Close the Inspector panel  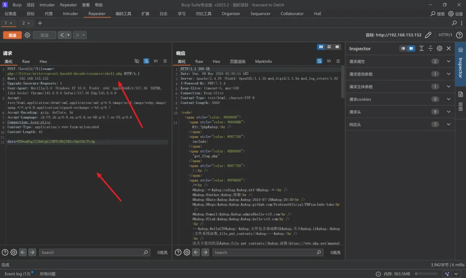click(449, 48)
